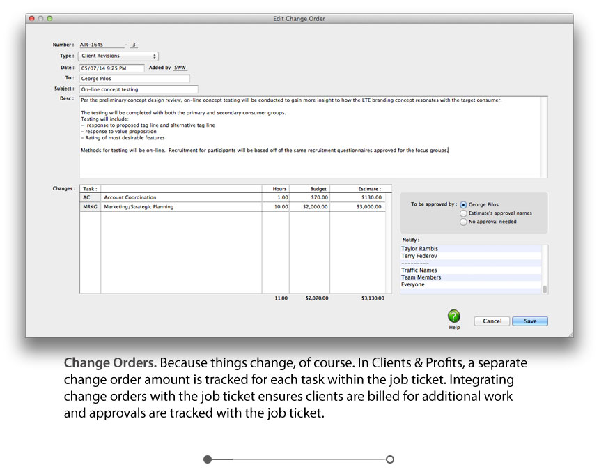The width and height of the screenshot is (599, 474).
Task: Save the change order
Action: tap(529, 321)
